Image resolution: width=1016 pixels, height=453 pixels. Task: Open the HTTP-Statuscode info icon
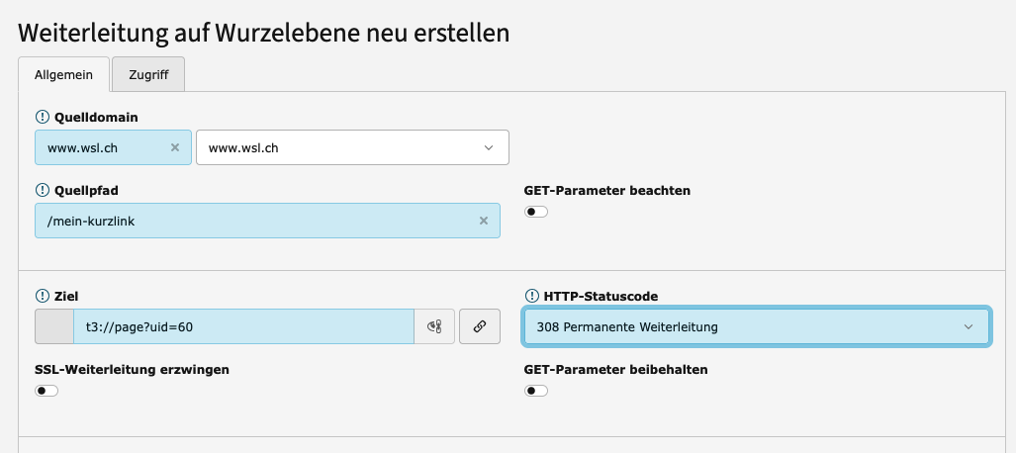tap(530, 296)
